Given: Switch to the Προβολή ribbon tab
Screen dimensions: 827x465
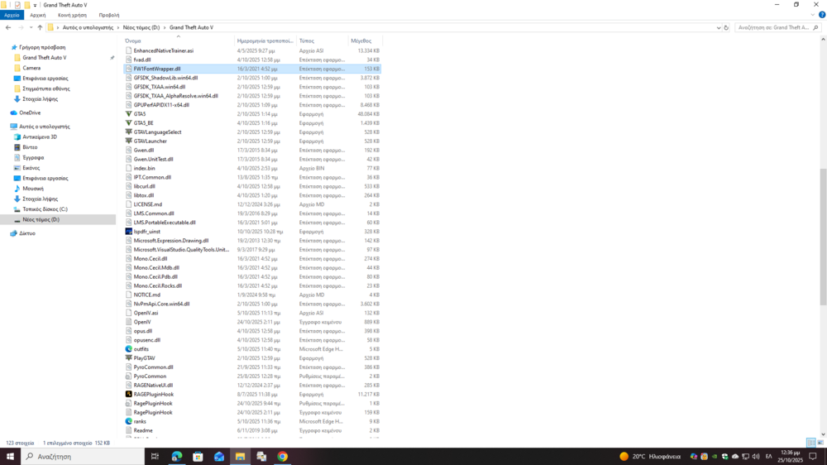Looking at the screenshot, I should point(108,15).
